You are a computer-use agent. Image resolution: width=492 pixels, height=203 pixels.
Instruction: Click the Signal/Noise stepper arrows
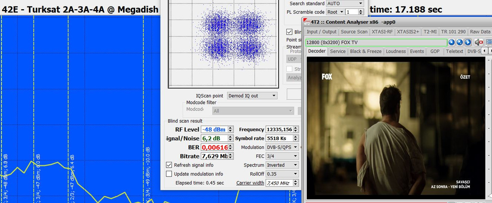coord(231,138)
